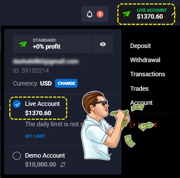Click the logout arrow icon
Screen dimensions: 180x178
pos(133,125)
